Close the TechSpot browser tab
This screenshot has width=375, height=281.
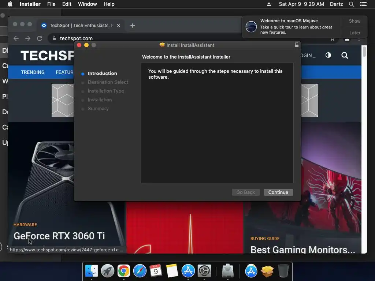pos(119,26)
